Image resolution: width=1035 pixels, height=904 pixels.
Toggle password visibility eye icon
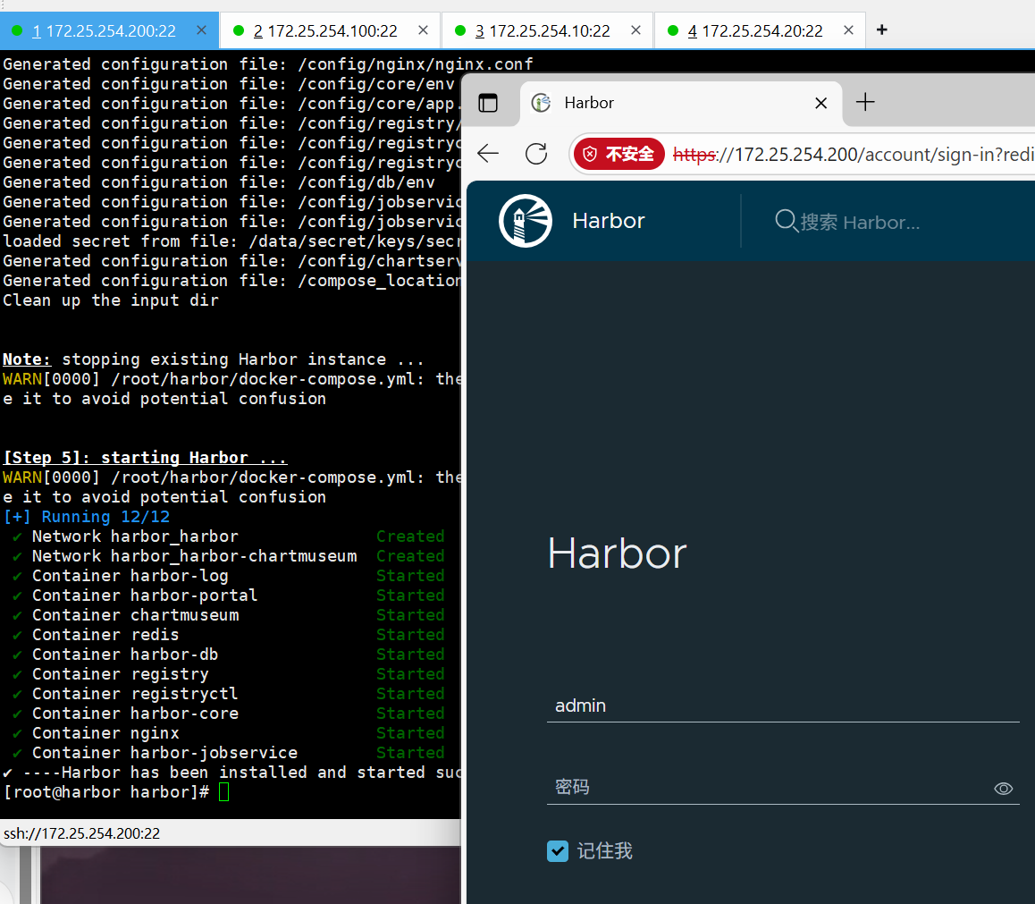coord(1004,789)
